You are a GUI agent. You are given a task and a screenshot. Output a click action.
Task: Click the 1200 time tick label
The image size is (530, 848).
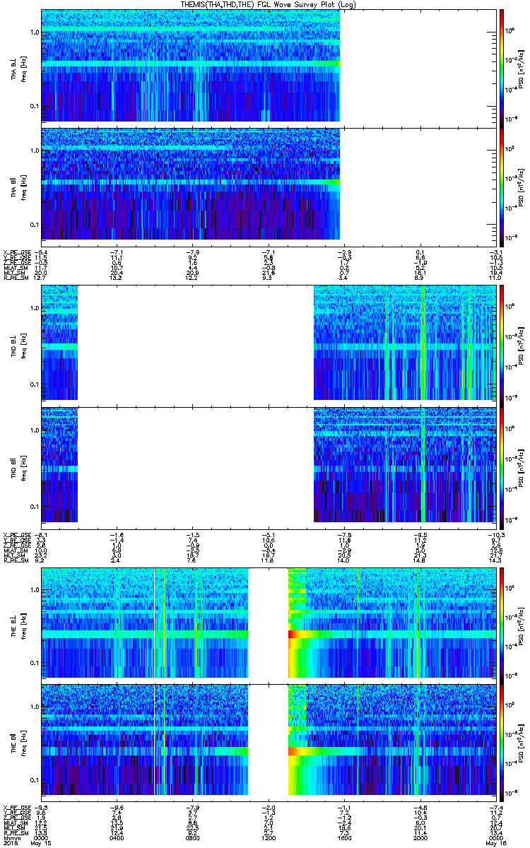[x=269, y=837]
